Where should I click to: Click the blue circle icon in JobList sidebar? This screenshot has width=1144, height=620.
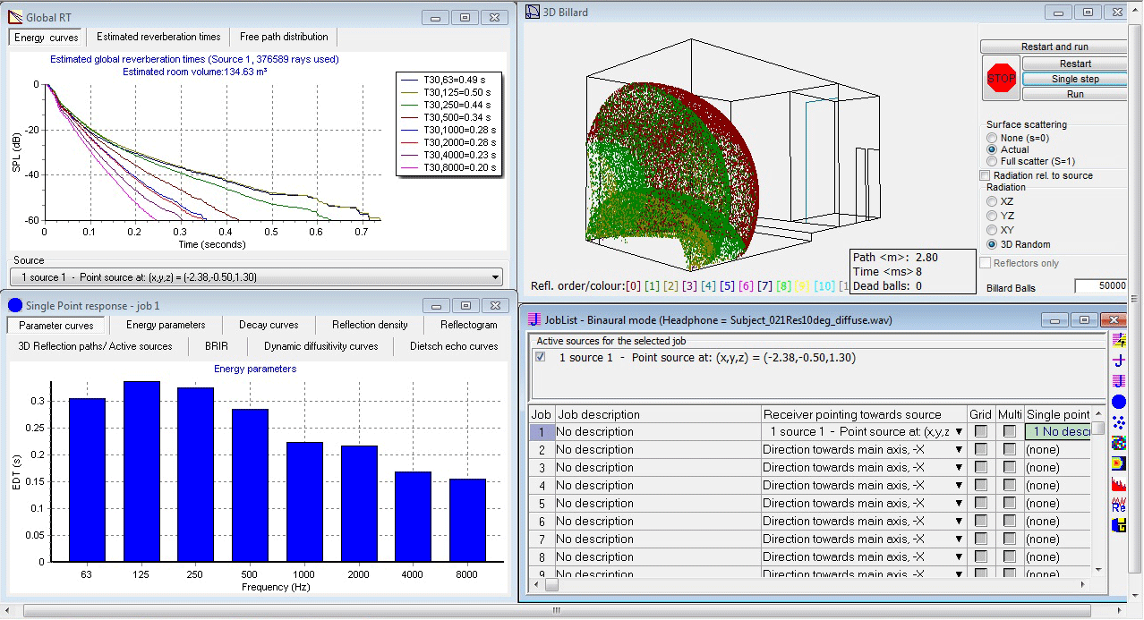pyautogui.click(x=1118, y=402)
